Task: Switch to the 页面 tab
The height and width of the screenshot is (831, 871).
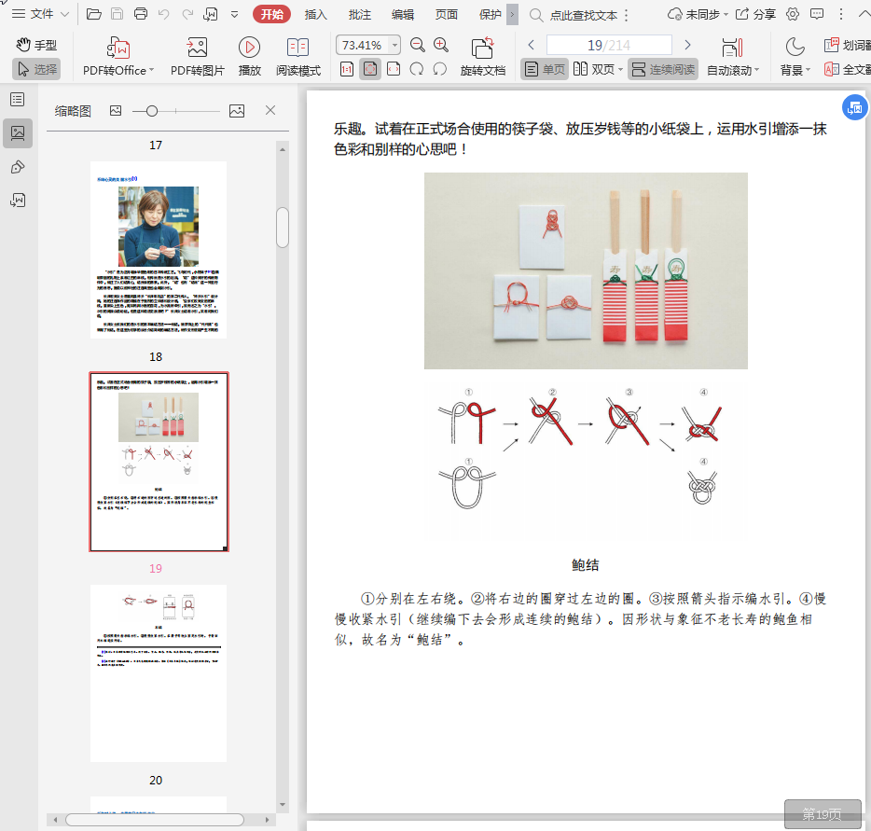Action: point(446,14)
